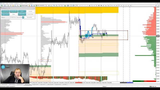Zoom in on the chart
This screenshot has width=160, height=90.
point(54,5)
